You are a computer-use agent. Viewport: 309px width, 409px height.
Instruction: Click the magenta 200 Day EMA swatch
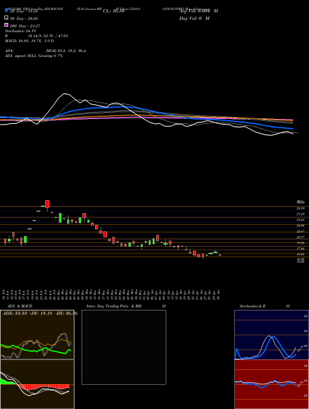tap(6, 25)
